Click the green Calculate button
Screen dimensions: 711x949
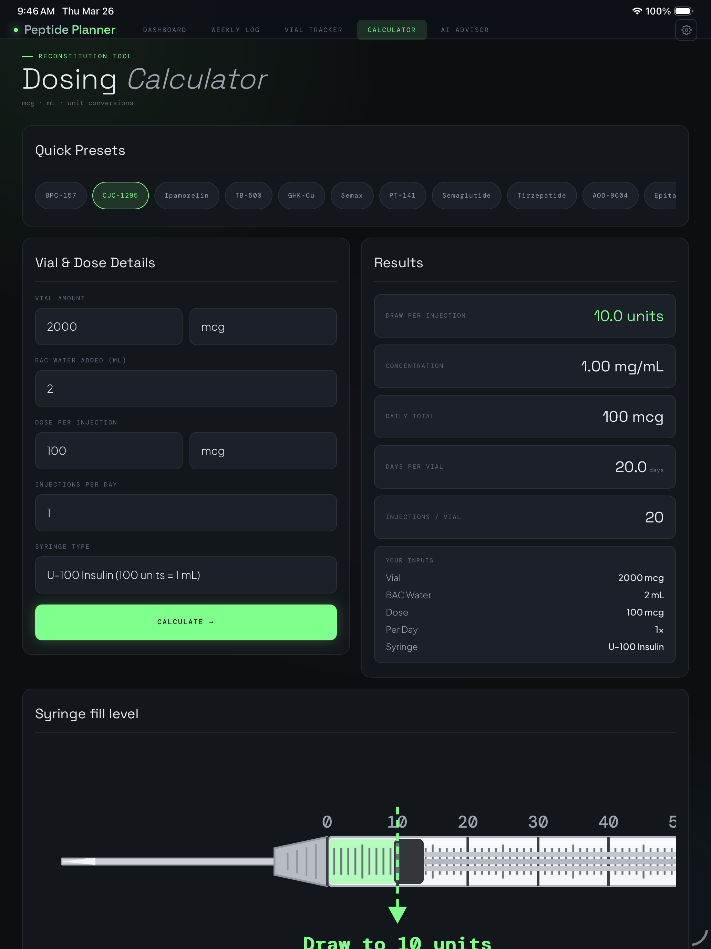point(186,622)
